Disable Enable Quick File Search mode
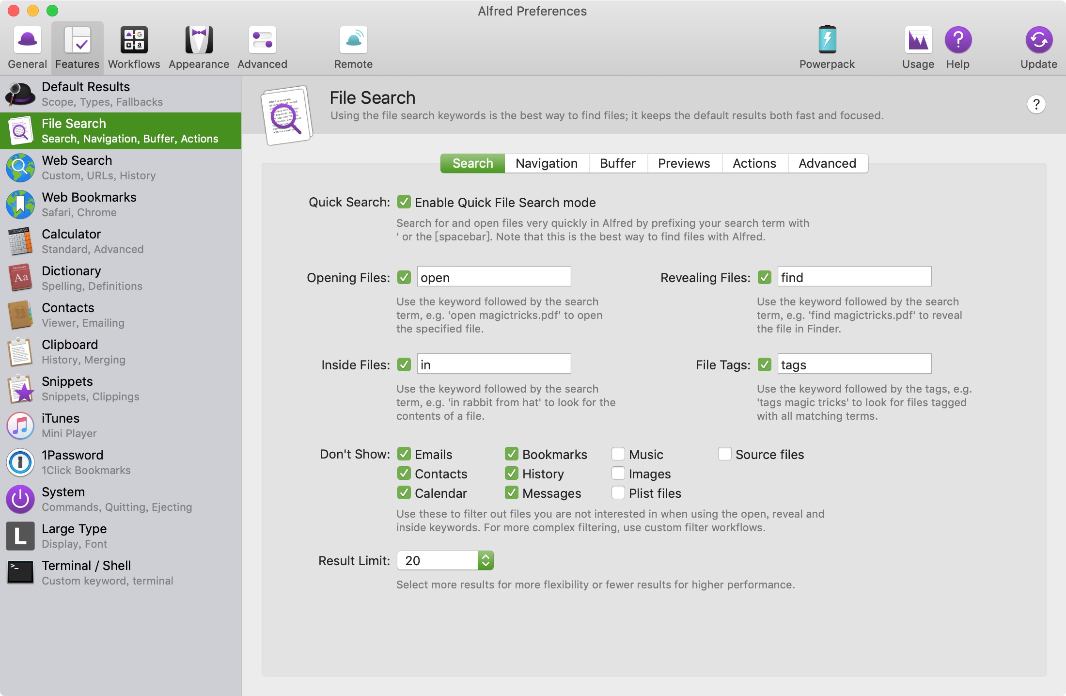1066x696 pixels. click(404, 202)
